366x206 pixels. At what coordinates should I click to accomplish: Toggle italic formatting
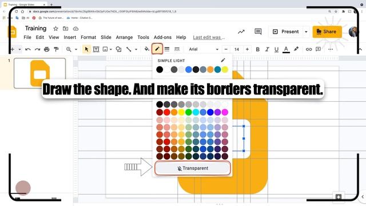point(267,49)
